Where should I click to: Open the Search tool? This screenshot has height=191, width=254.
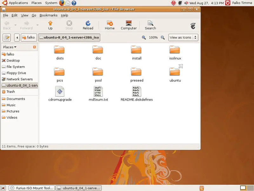tap(150, 25)
